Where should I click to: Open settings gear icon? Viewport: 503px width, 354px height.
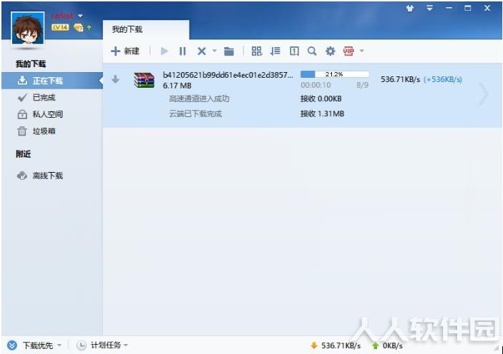coord(330,51)
